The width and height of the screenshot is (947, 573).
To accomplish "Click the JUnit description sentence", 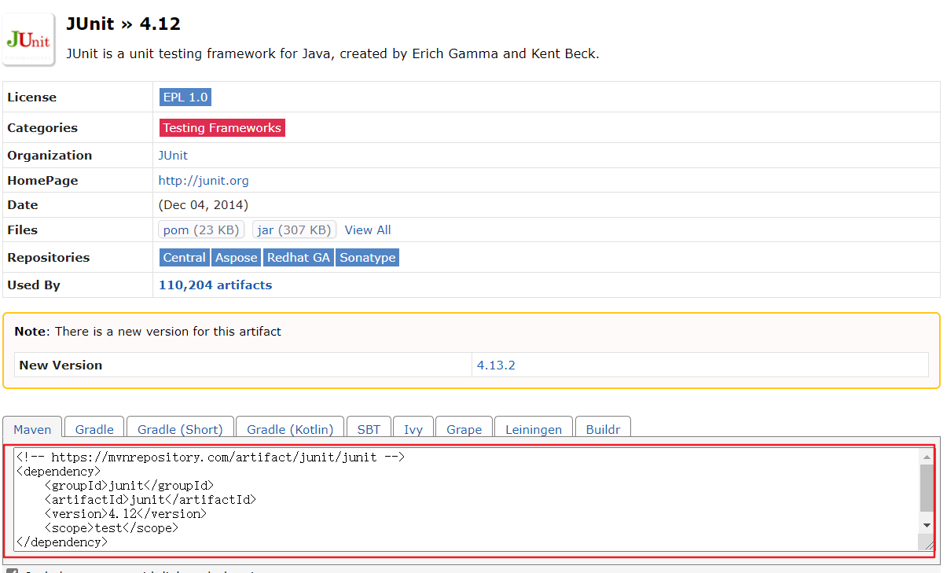I will coord(332,54).
